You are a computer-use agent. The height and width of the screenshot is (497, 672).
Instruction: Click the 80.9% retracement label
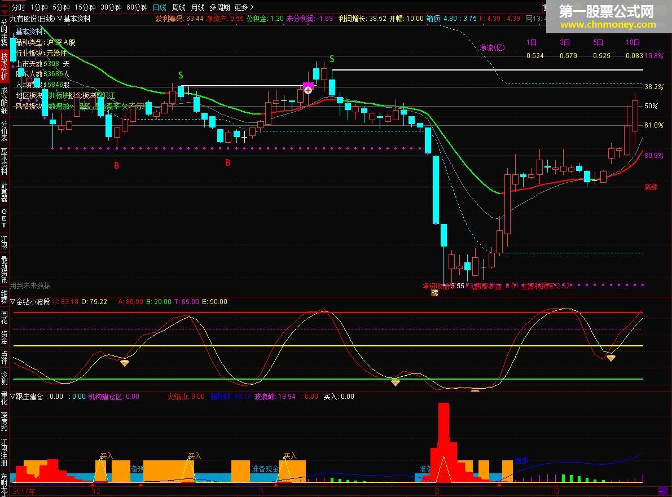pyautogui.click(x=653, y=156)
